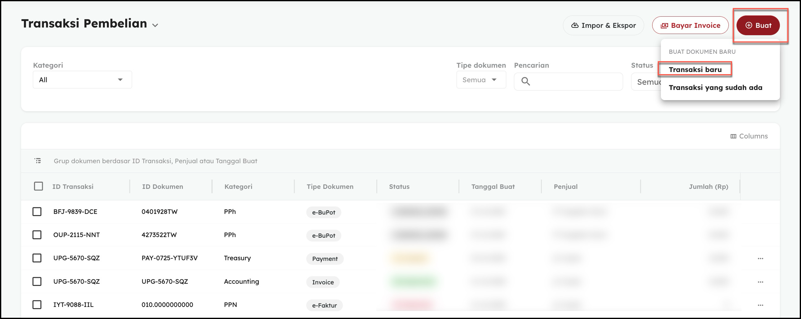
Task: Open the three-dot menu for the e-Faktur row
Action: coord(760,305)
